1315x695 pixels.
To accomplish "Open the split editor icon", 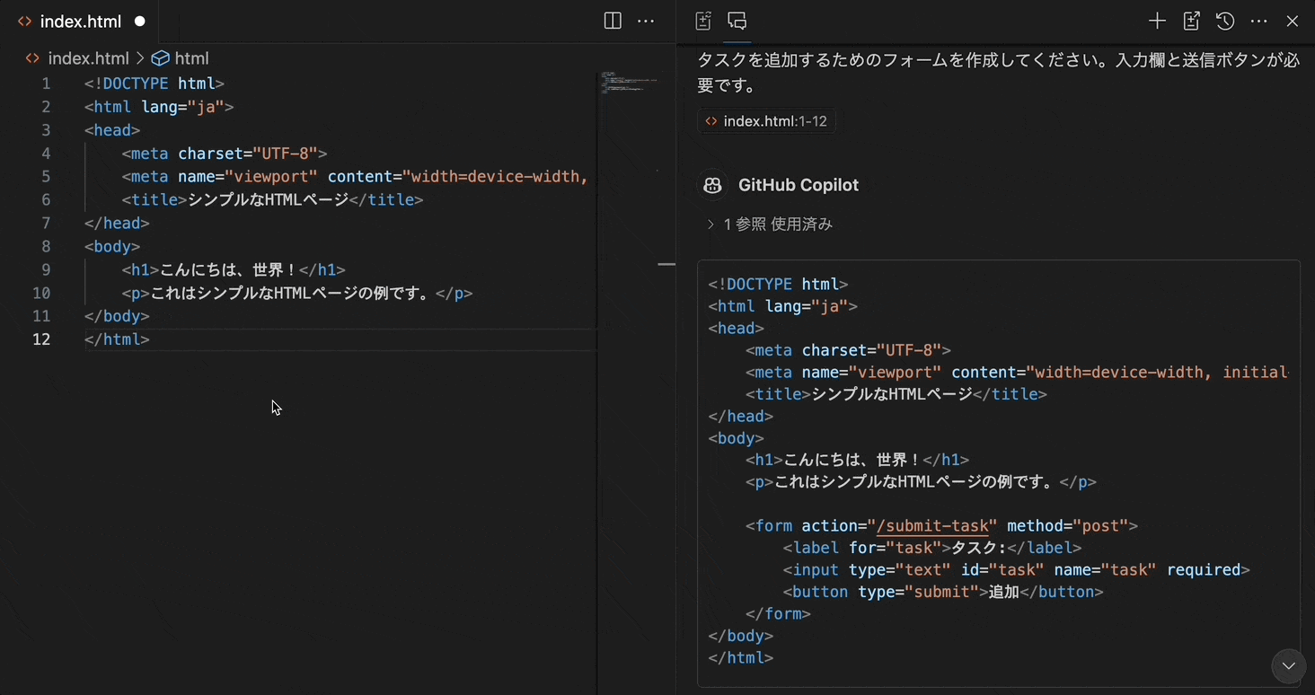I will point(613,22).
